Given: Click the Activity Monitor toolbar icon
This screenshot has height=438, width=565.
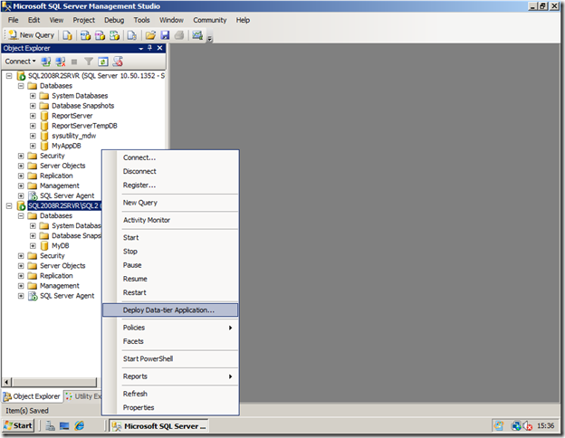Looking at the screenshot, I should 197,35.
